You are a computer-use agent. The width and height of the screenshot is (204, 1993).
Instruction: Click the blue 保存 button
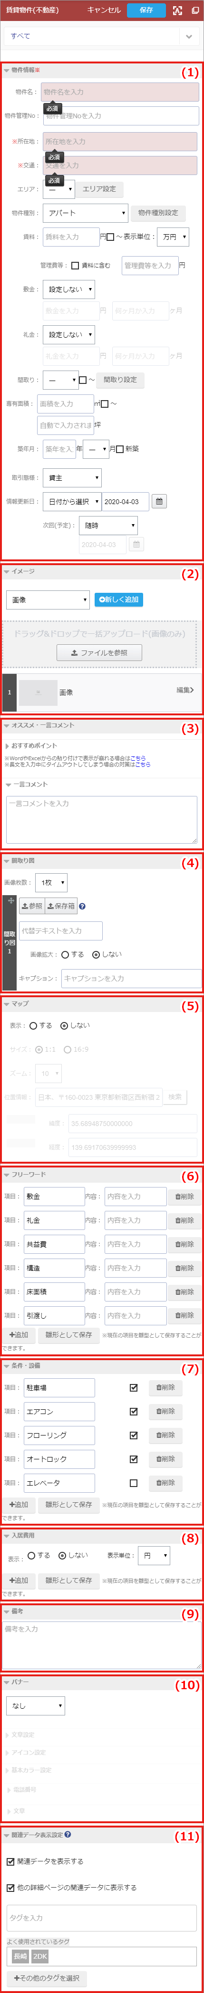pyautogui.click(x=147, y=10)
